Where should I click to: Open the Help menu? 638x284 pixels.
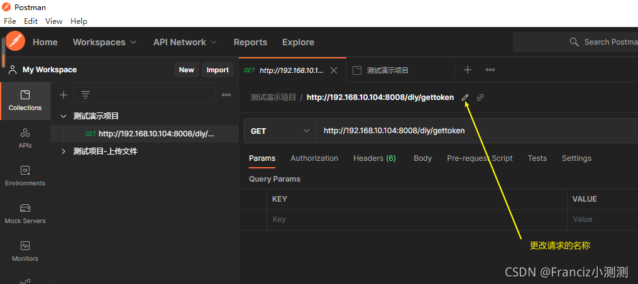coord(79,21)
